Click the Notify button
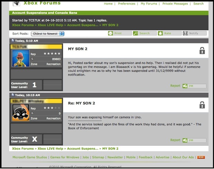This screenshot has width=214, height=169. pos(195,33)
